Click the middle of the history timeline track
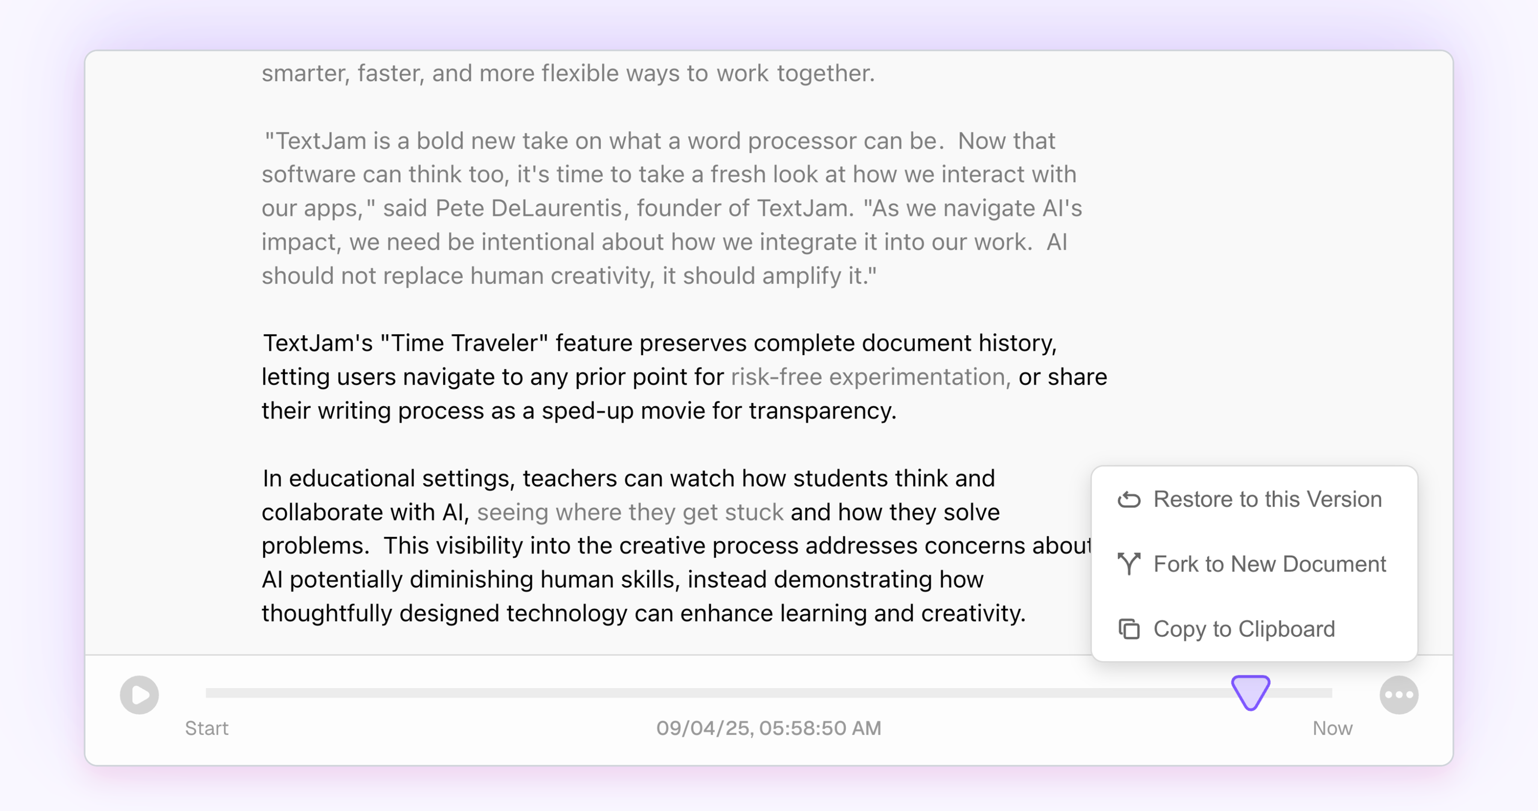Screen dimensions: 1538x811 (769, 693)
